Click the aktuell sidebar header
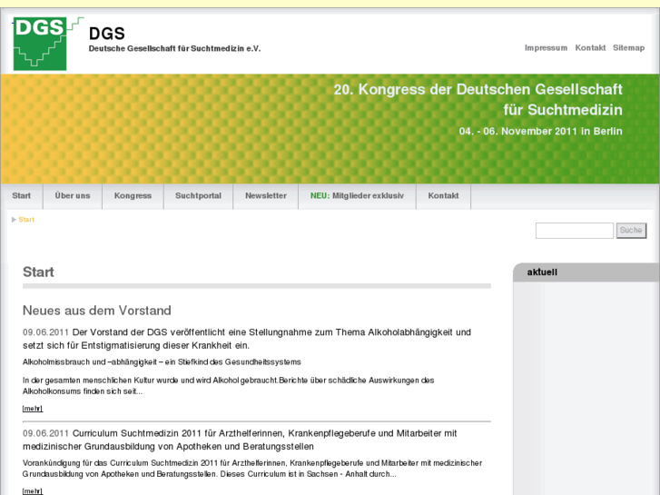Viewport: 660px width, 495px height. (586, 272)
